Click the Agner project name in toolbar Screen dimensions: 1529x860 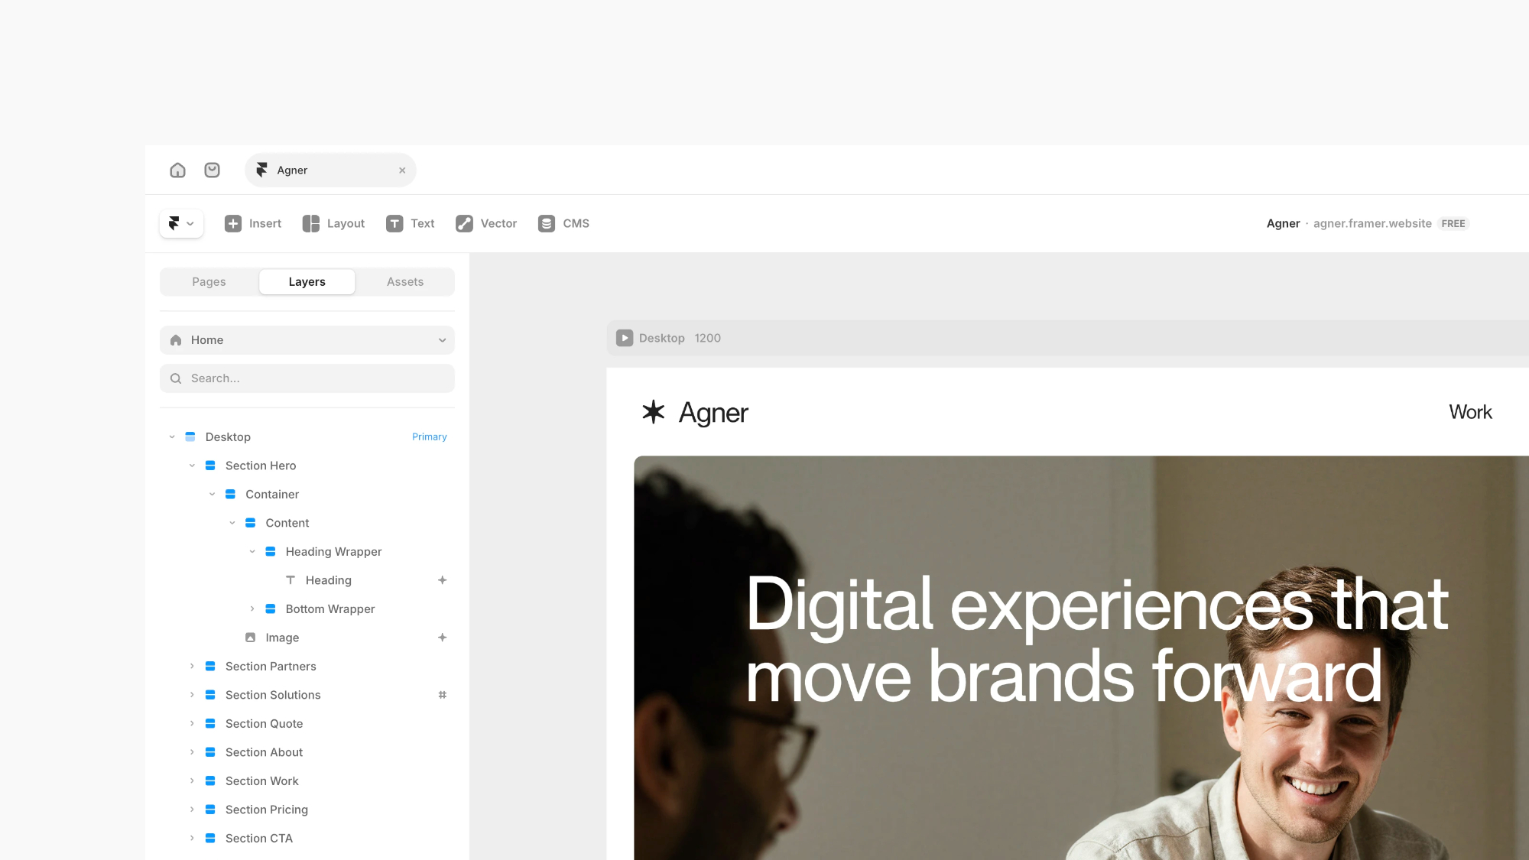(x=1283, y=223)
